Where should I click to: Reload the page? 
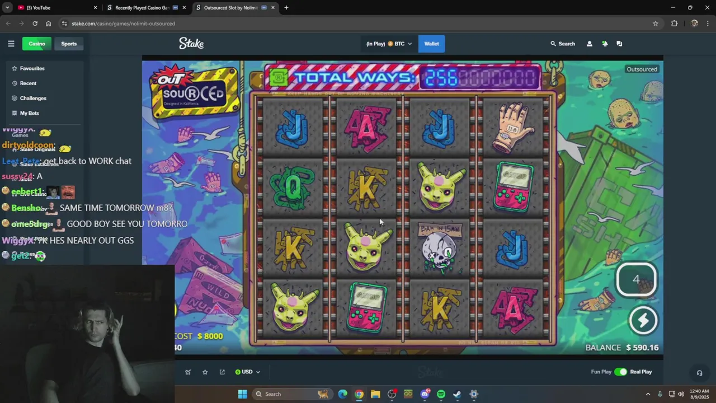35,24
